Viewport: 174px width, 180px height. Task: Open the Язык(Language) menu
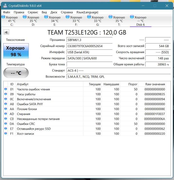click(x=87, y=12)
